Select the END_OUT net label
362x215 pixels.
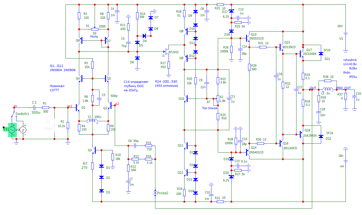pos(344,88)
